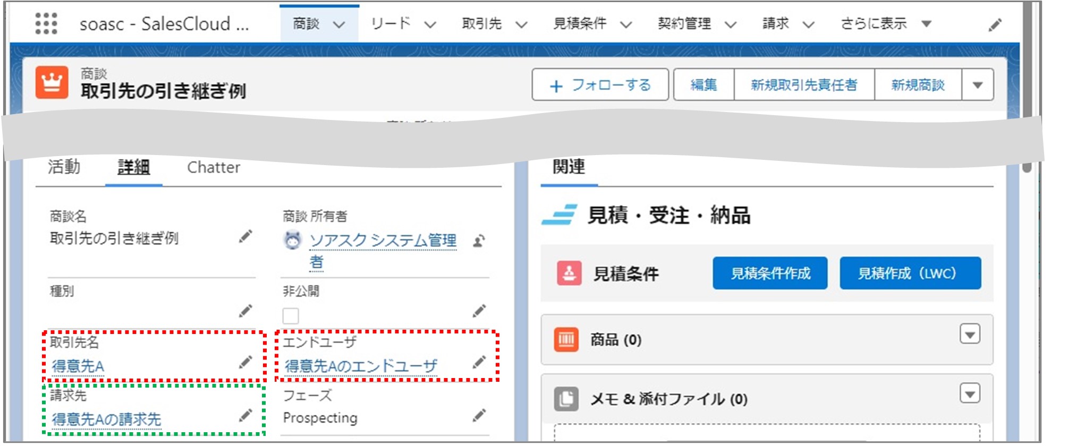
Task: Edit the 請求先 field pencil icon
Action: point(245,416)
